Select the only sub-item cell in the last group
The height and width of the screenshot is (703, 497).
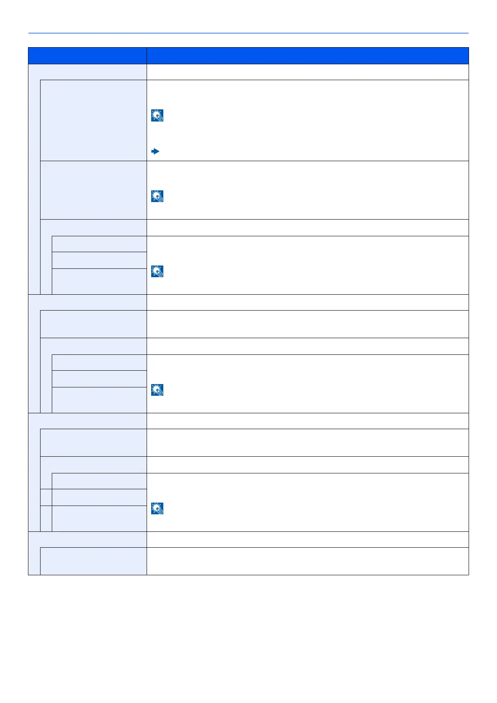[93, 561]
